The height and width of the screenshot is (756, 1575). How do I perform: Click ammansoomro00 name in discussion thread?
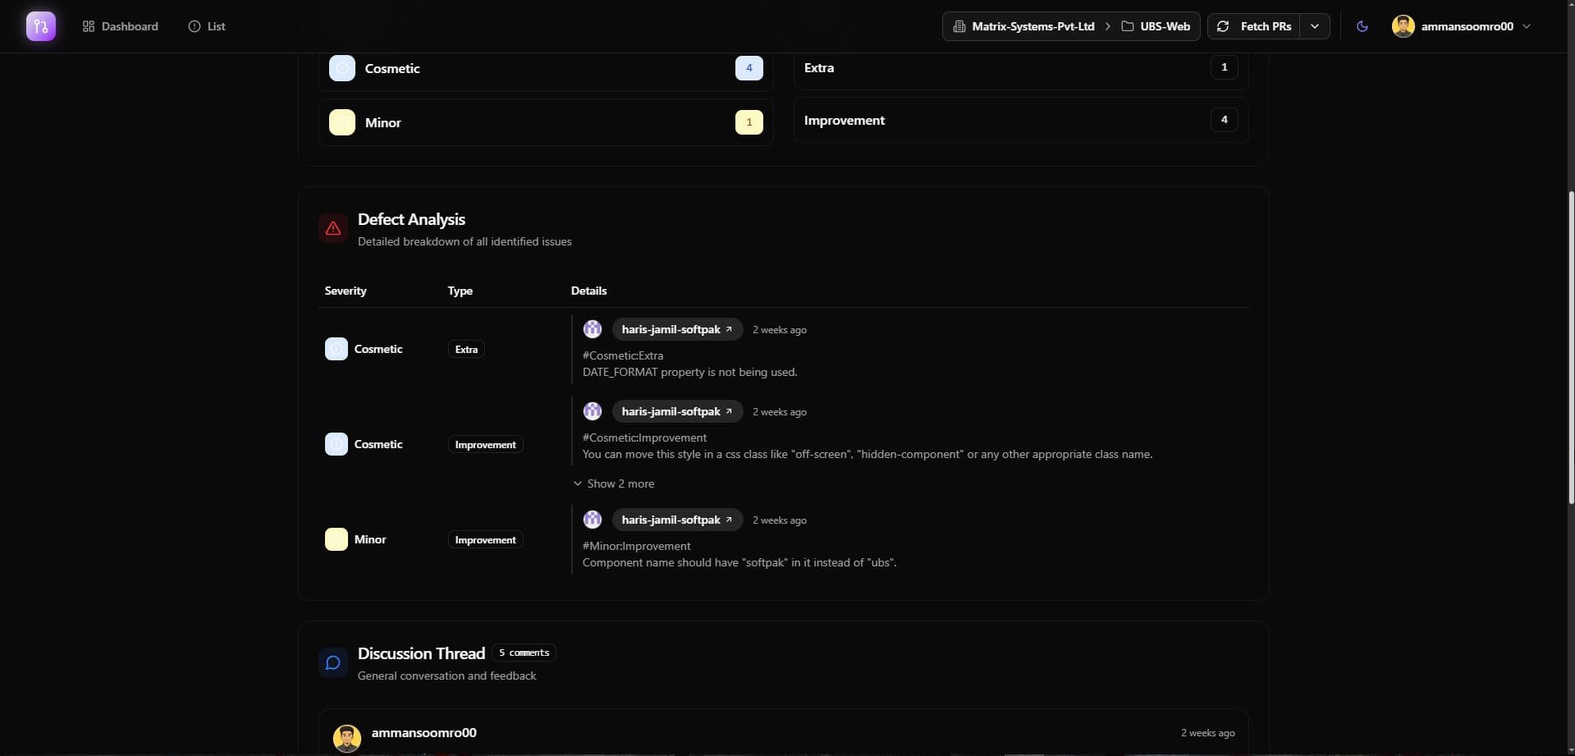click(x=424, y=732)
